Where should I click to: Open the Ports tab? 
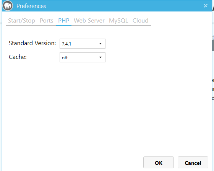tap(47, 21)
